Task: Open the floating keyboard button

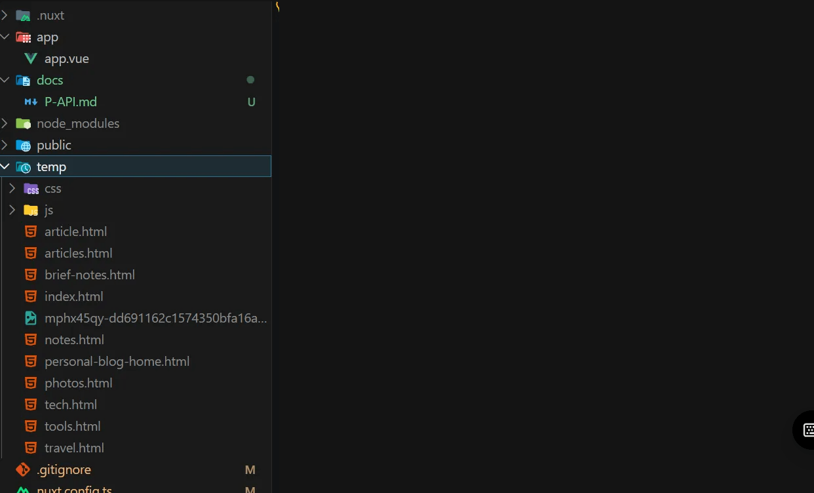Action: [805, 430]
